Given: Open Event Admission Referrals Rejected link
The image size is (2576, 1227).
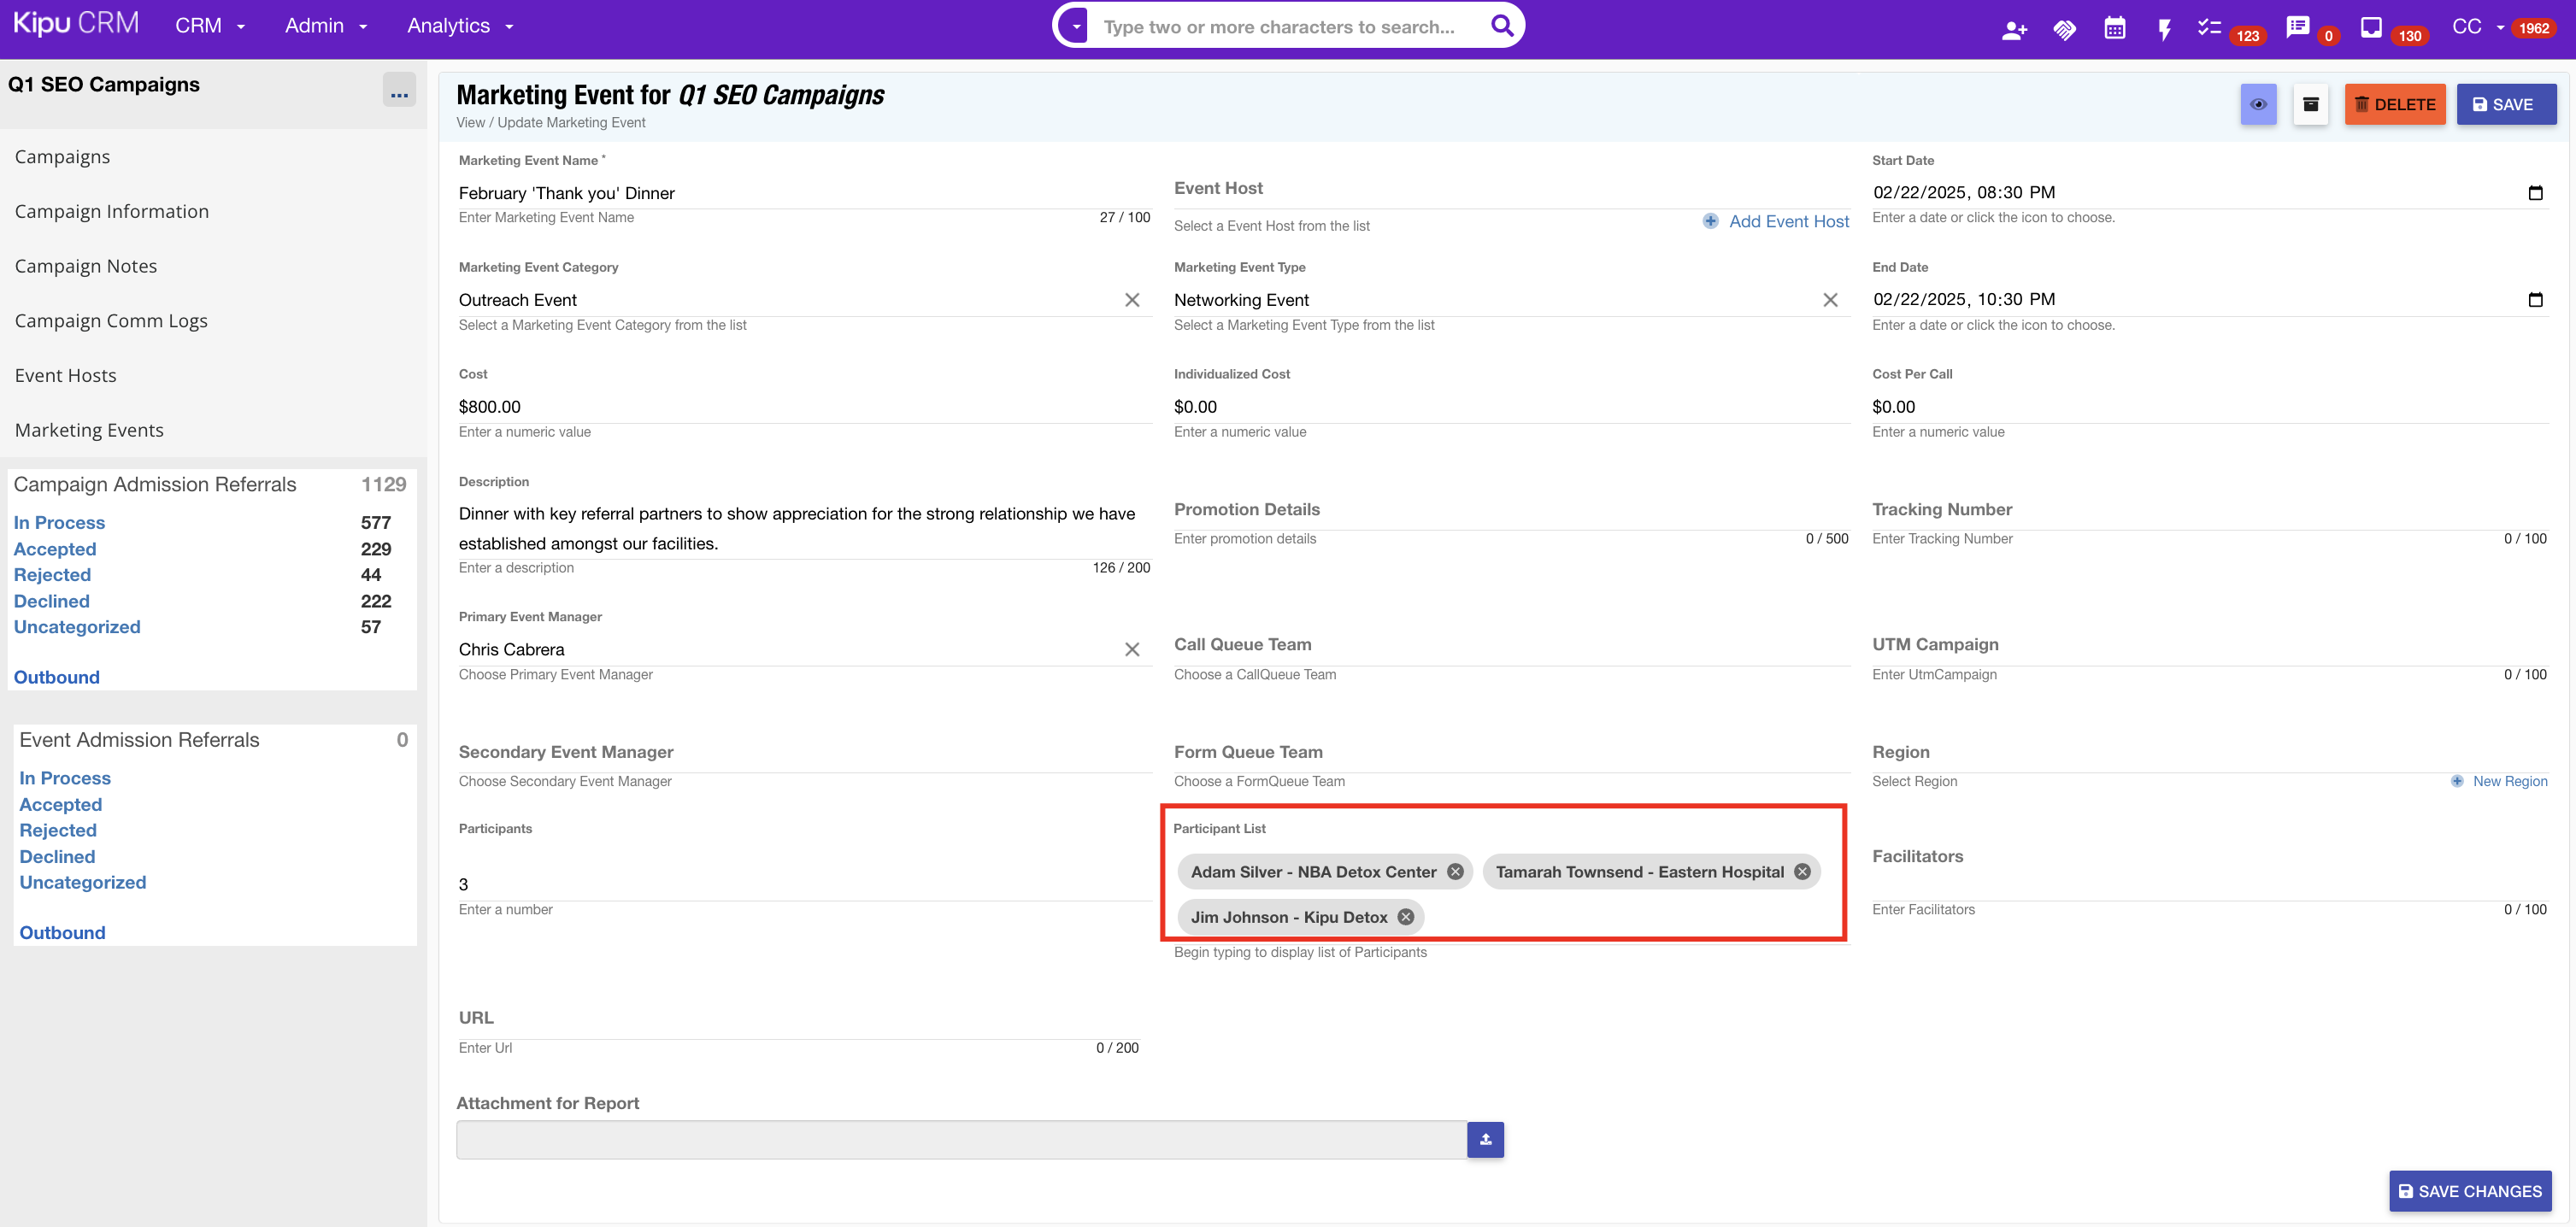Looking at the screenshot, I should (x=58, y=830).
